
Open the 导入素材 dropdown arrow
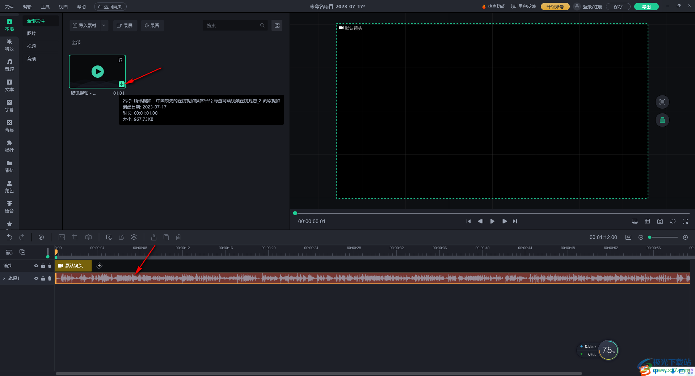click(104, 26)
